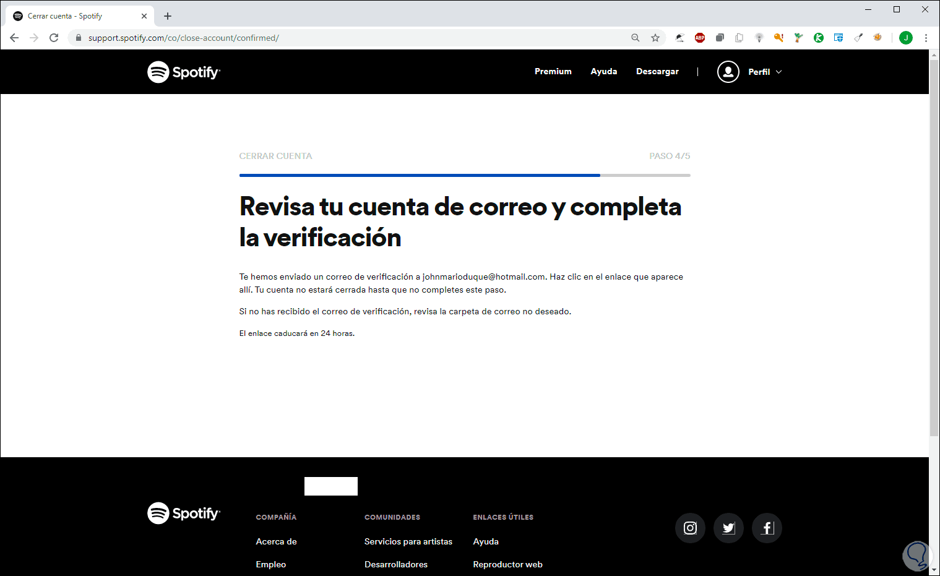Click the johnmarioduque@hotmail.com email text
Viewport: 940px width, 576px height.
[484, 277]
